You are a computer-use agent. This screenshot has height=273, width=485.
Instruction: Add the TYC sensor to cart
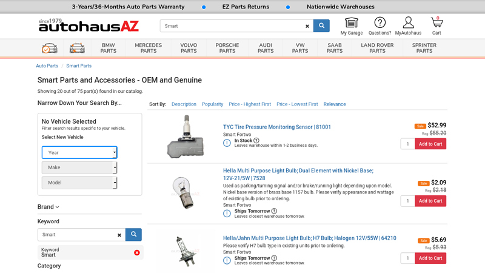pyautogui.click(x=430, y=144)
